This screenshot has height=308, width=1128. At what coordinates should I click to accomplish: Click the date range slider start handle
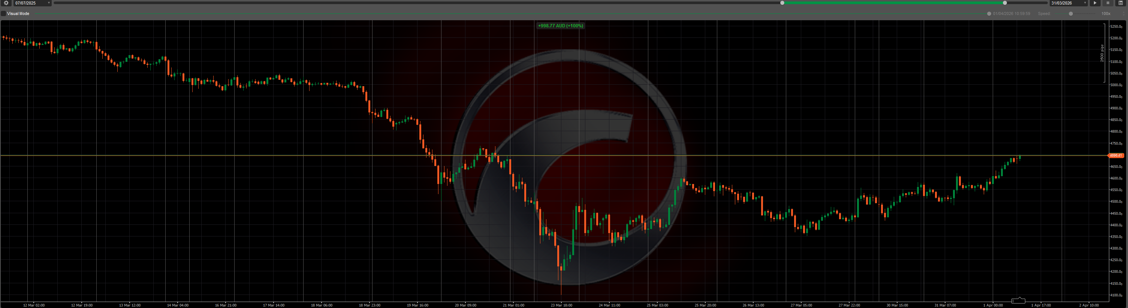click(782, 3)
